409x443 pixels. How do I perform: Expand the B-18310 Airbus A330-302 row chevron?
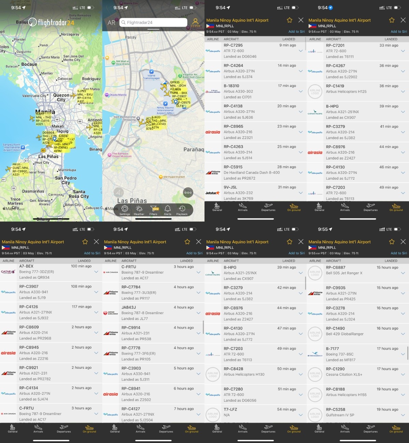[301, 91]
